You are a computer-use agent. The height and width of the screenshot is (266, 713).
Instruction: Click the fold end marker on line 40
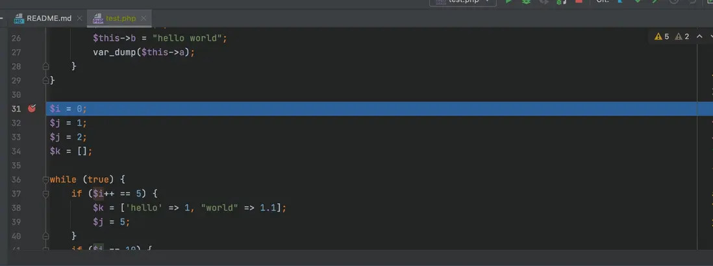[45, 236]
